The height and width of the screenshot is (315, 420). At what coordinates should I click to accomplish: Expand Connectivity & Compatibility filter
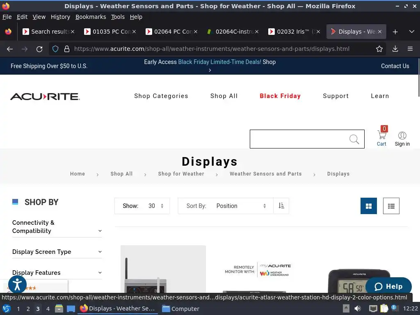click(57, 227)
